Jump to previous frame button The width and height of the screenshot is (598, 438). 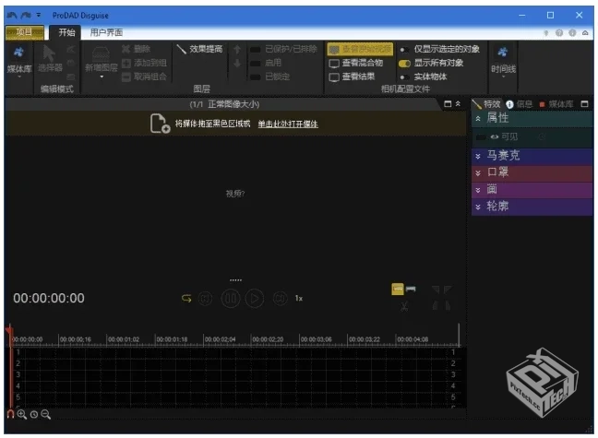tap(205, 298)
